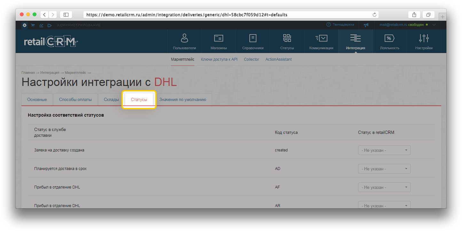This screenshot has width=462, height=231.
Task: Open the shopping cart section icon
Action: (x=33, y=25)
